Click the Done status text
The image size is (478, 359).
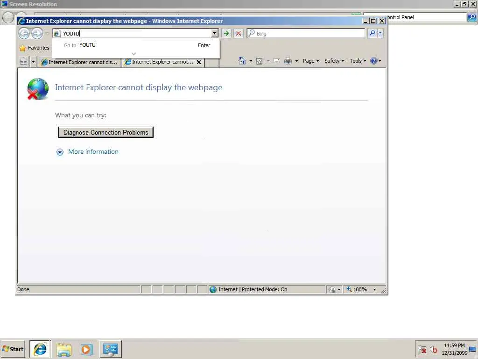23,289
